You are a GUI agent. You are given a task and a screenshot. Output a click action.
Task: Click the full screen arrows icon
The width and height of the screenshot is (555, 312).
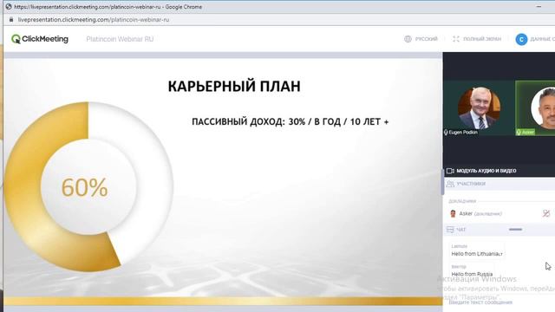coord(456,39)
